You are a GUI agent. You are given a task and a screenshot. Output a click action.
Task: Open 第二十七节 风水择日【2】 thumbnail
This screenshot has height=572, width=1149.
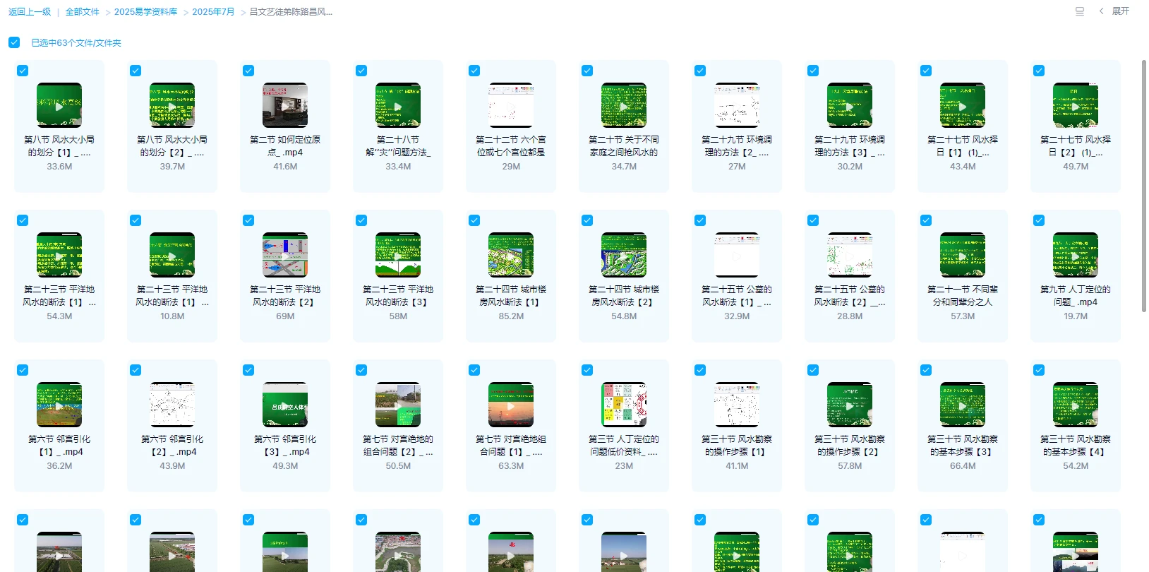[1076, 105]
